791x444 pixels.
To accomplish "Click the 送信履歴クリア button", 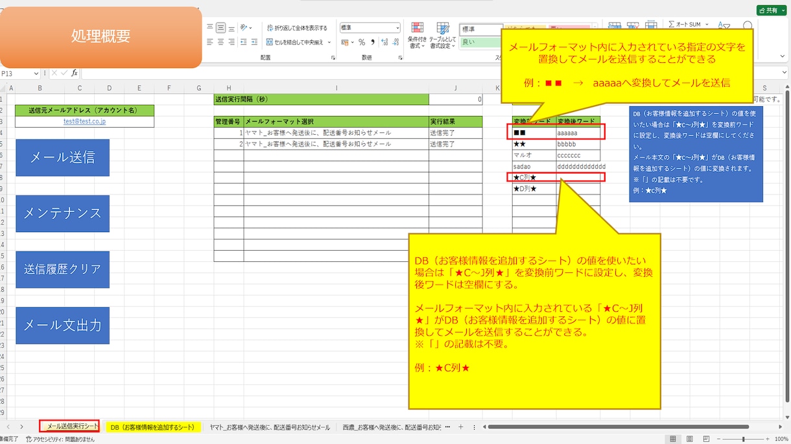I will (62, 269).
